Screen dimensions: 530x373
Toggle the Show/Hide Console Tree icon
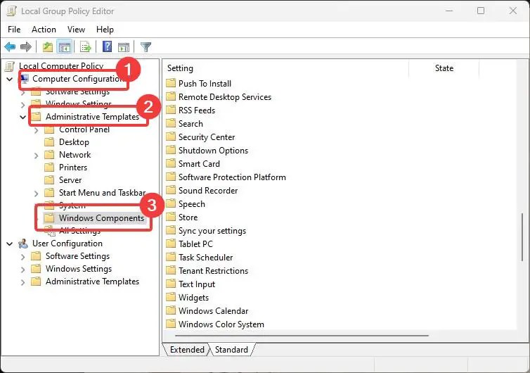coord(64,46)
